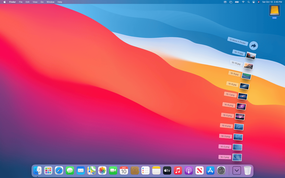Open the Help menu
Viewport: 285px width, 178px height.
click(60, 2)
